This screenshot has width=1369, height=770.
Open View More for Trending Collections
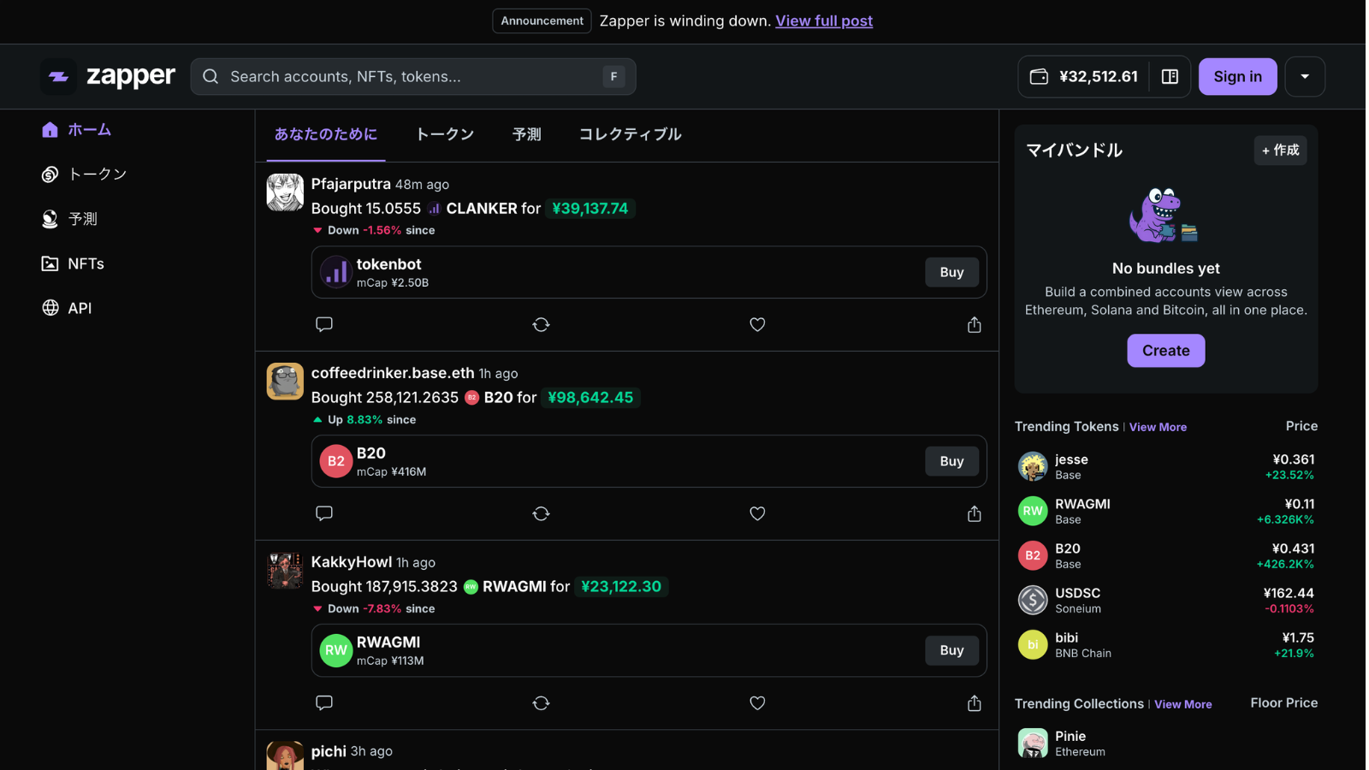point(1182,704)
